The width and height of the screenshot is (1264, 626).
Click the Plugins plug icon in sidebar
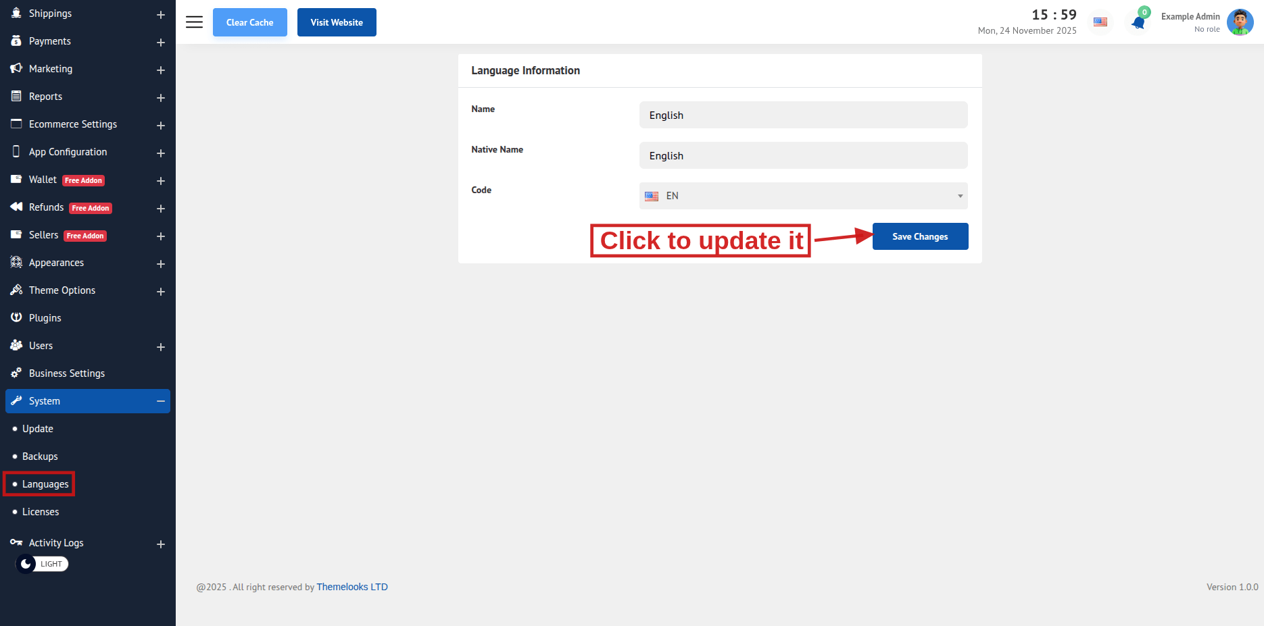coord(16,317)
